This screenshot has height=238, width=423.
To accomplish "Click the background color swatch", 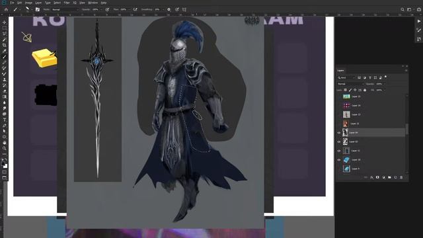I will click(x=6, y=167).
